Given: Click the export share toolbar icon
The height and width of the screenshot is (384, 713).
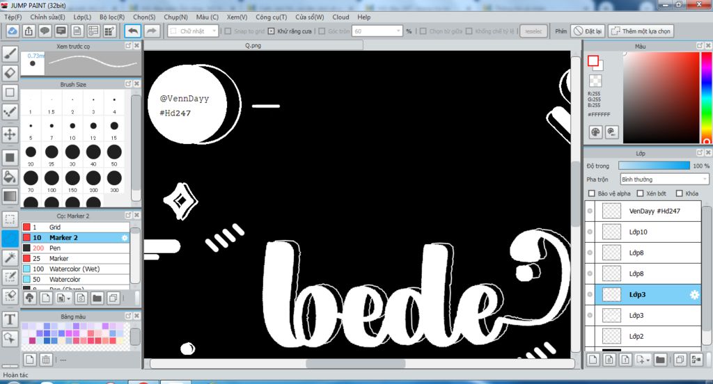Looking at the screenshot, I should pyautogui.click(x=28, y=31).
